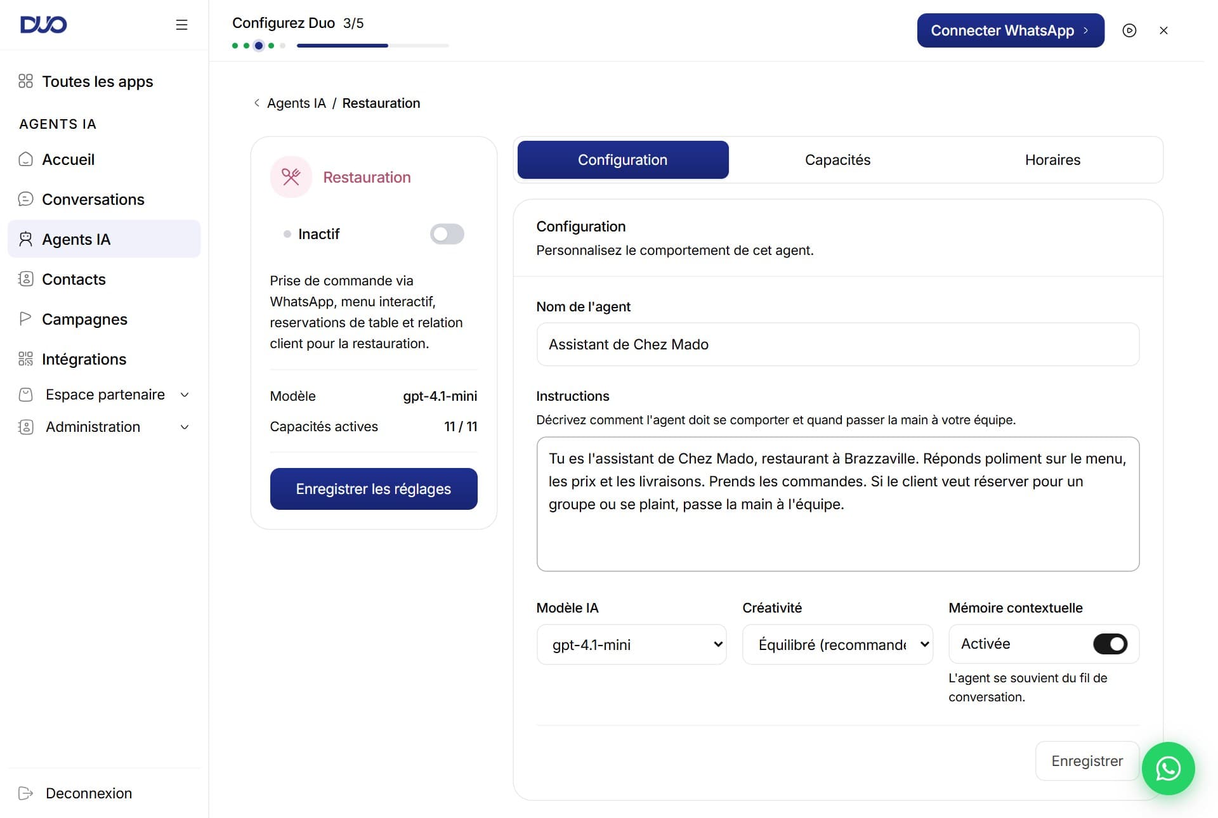The height and width of the screenshot is (818, 1218).
Task: Click the Restauration fork and knife icon
Action: (x=291, y=177)
